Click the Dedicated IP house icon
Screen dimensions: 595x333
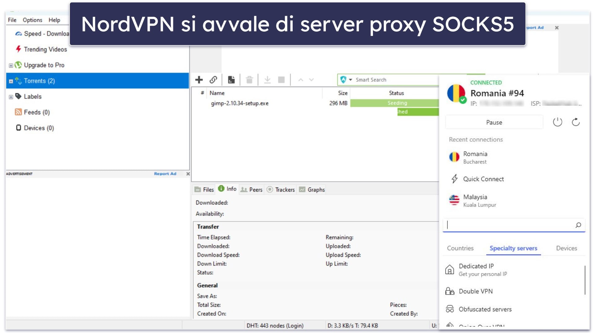(x=450, y=270)
